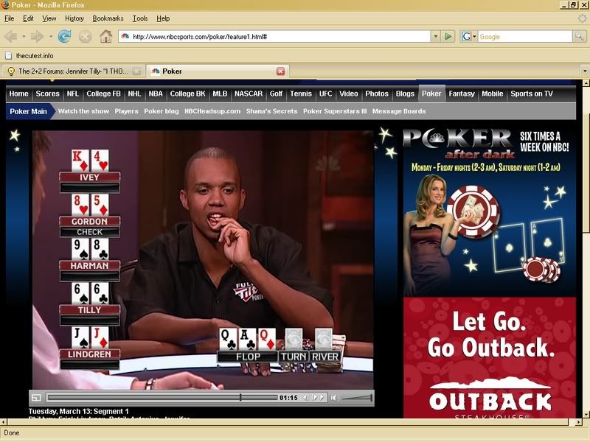This screenshot has height=442, width=590.
Task: Switch to the 2+2 Forums tab
Action: click(x=73, y=71)
